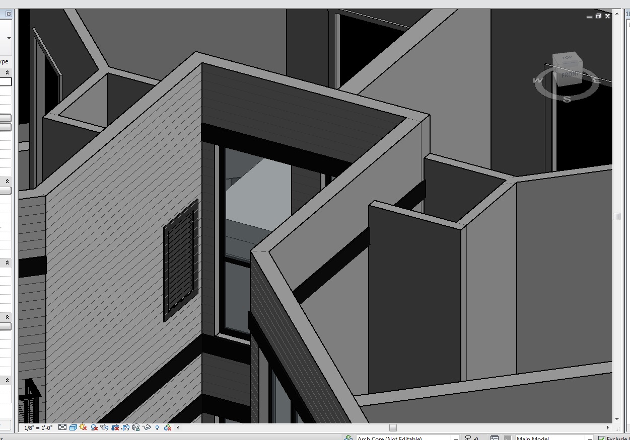
Task: Open the Main Model design option dropdown
Action: [555, 437]
